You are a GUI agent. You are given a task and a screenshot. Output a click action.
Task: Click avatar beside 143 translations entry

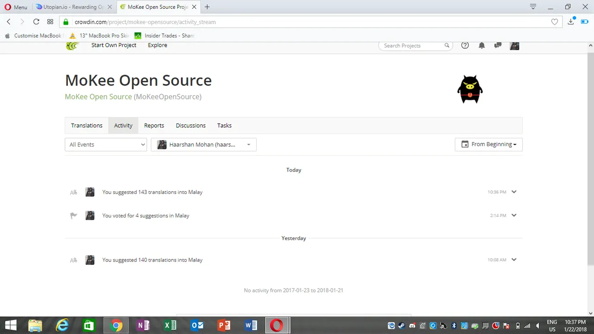(x=90, y=192)
